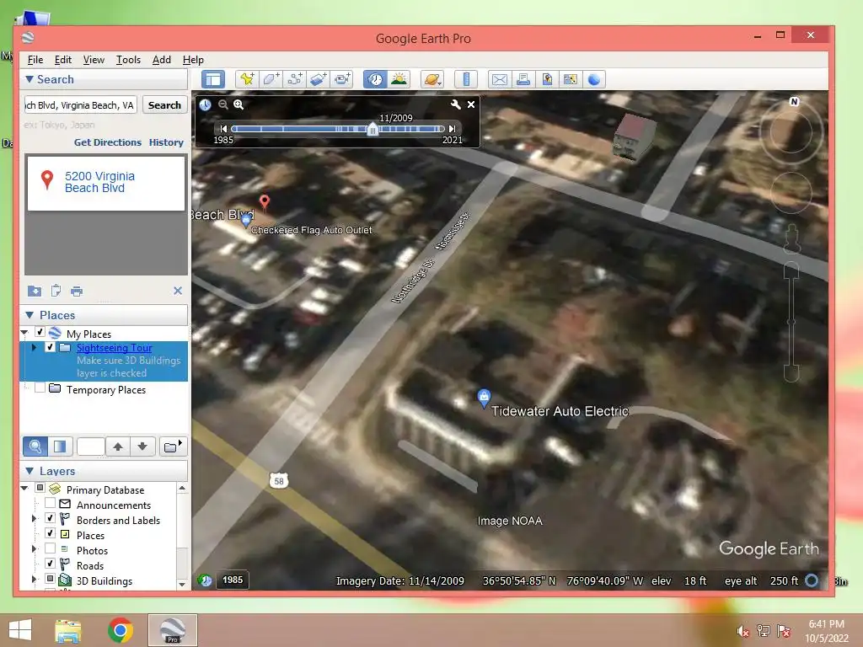Viewport: 863px width, 647px height.
Task: Open the File menu
Action: (35, 60)
